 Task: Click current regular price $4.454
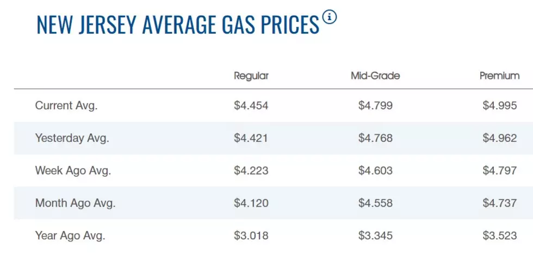pyautogui.click(x=251, y=106)
